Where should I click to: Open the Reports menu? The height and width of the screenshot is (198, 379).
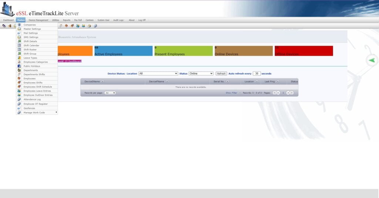pyautogui.click(x=67, y=20)
